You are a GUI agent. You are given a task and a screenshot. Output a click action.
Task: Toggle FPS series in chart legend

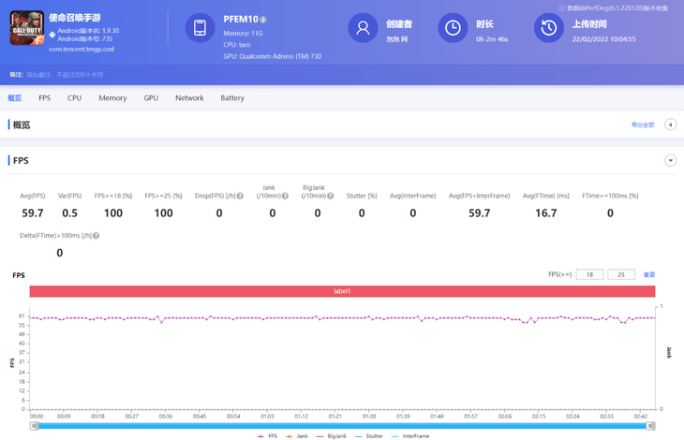coord(268,436)
